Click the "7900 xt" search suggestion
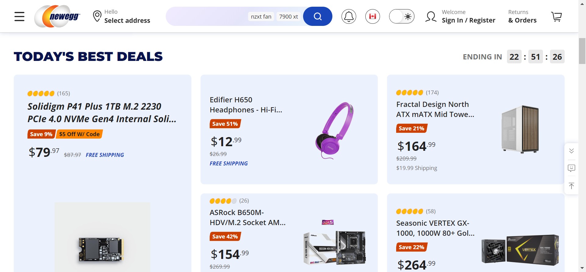The height and width of the screenshot is (272, 586). click(x=288, y=16)
